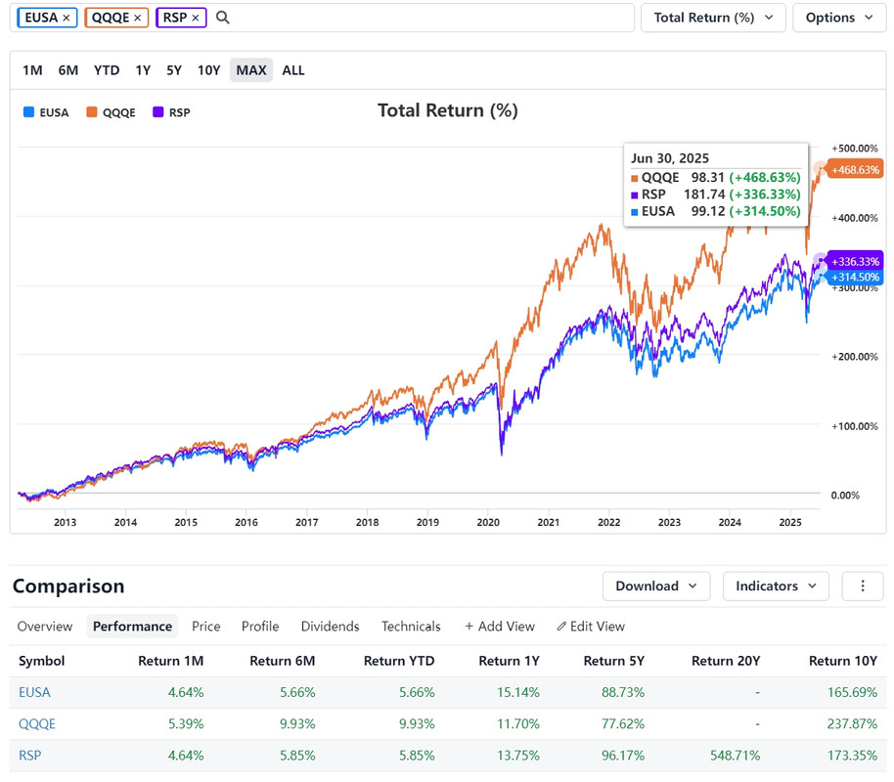Click EUSA Return 1Y value 15.14%
Screen dimensions: 894x782
518,692
